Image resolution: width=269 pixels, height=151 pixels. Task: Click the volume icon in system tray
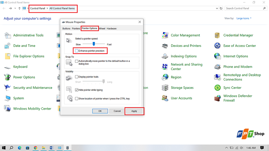[x=242, y=148]
